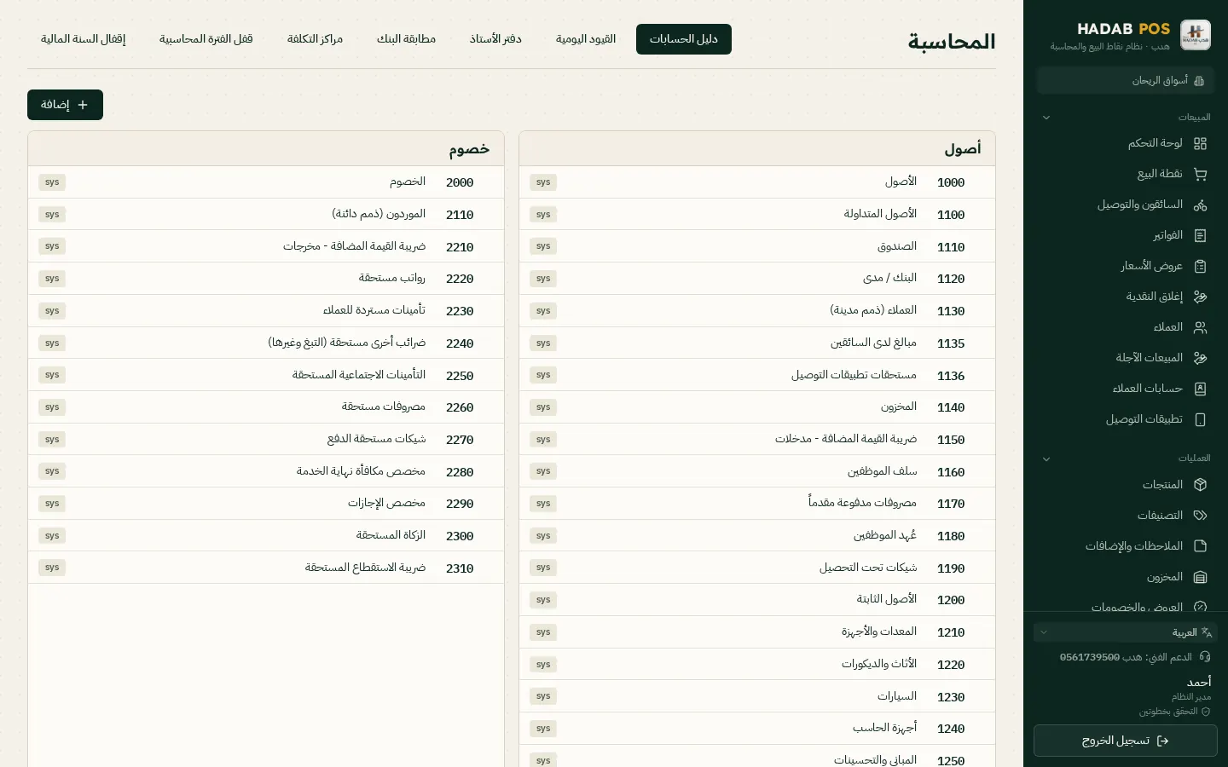Open the العربية language dropdown
The image size is (1228, 767).
pyautogui.click(x=1126, y=632)
